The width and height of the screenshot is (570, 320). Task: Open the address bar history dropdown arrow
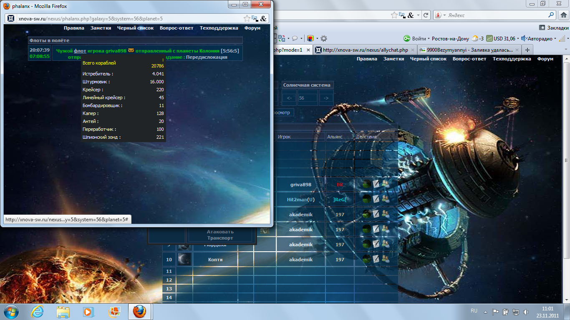click(x=418, y=15)
